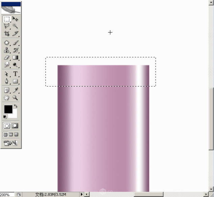The width and height of the screenshot is (214, 197).
Task: Activate the Zoom magnifier tool
Action: click(15, 98)
